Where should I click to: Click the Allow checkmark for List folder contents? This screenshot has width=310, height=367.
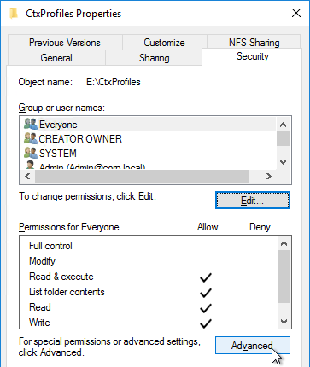point(206,293)
